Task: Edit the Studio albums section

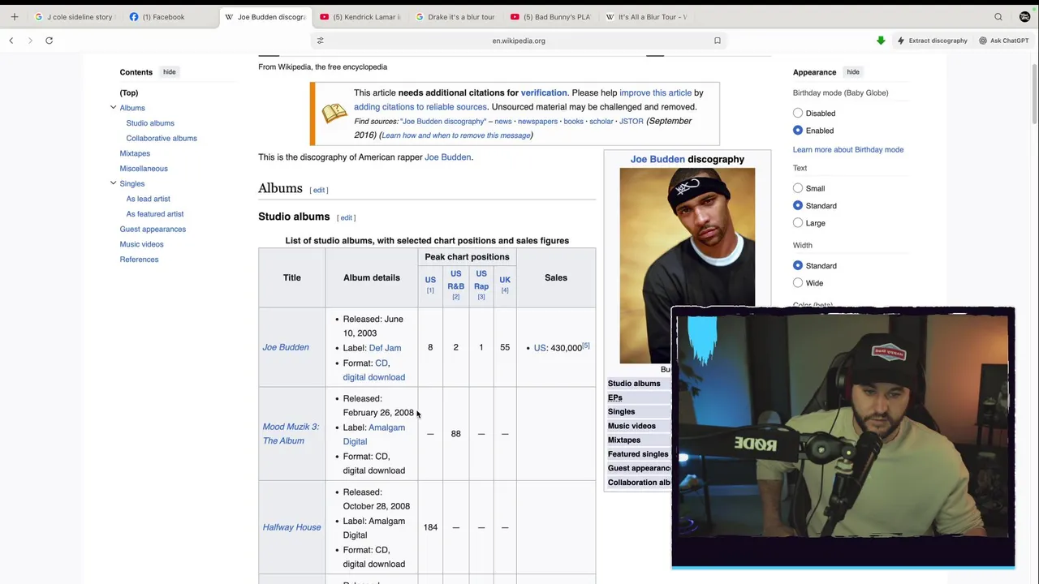Action: coord(347,218)
